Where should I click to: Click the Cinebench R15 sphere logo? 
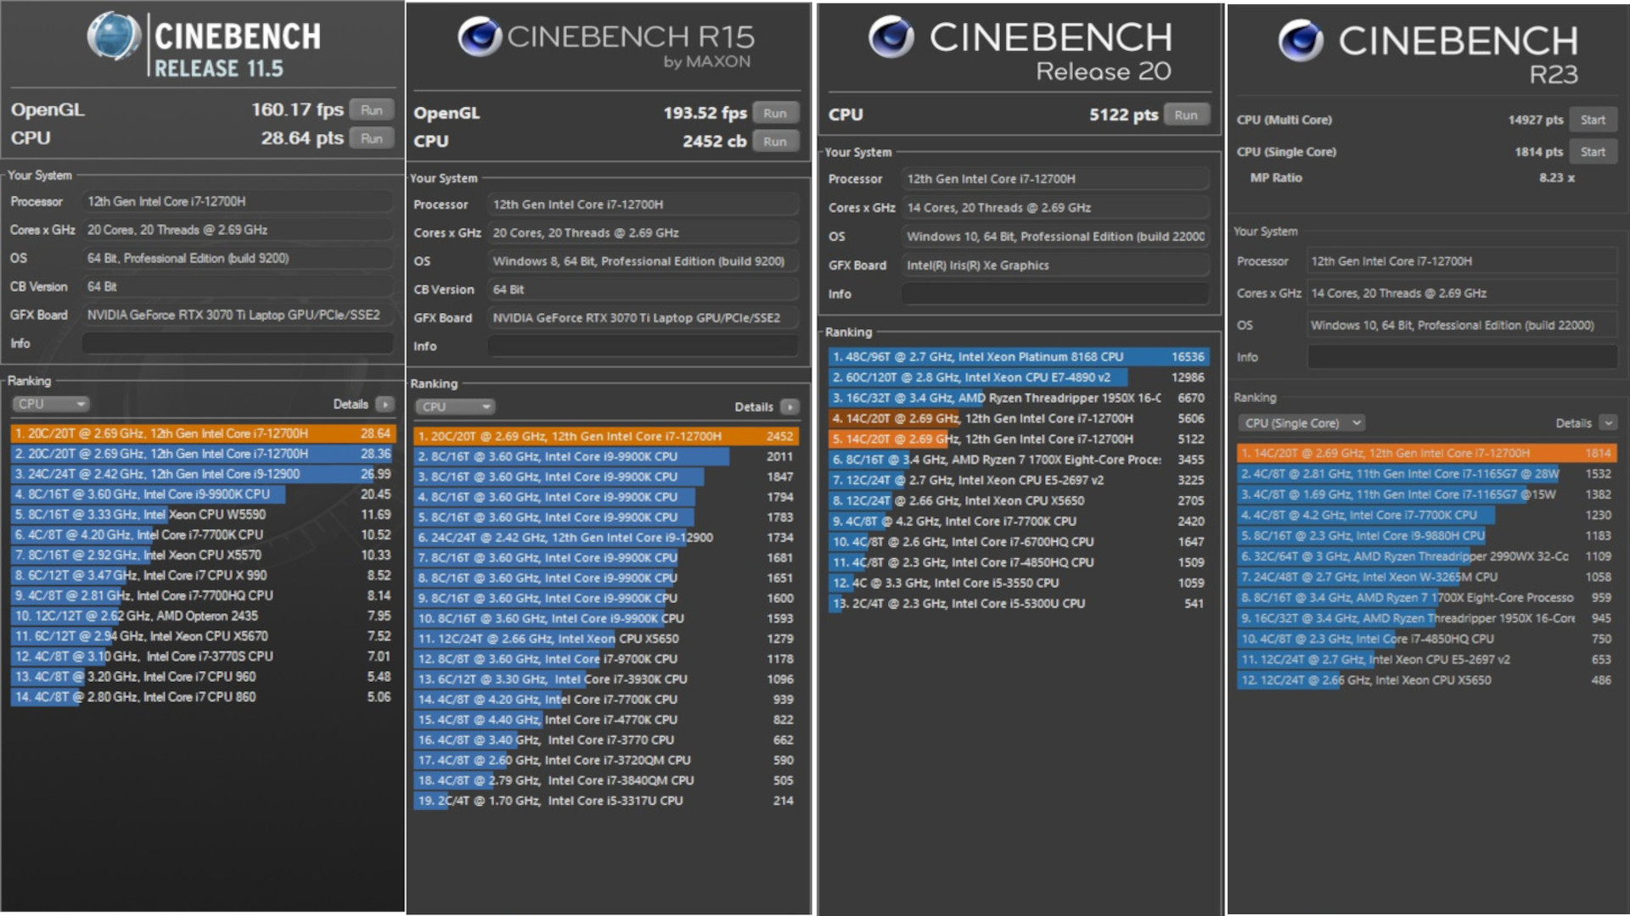click(479, 37)
